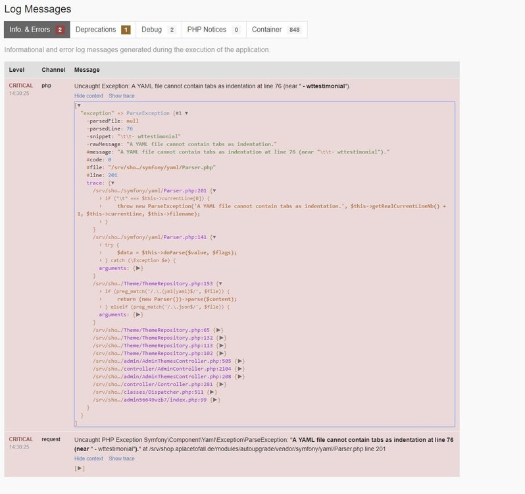Screen dimensions: 525x494
Task: Expand the request message context array
Action: 80,468
